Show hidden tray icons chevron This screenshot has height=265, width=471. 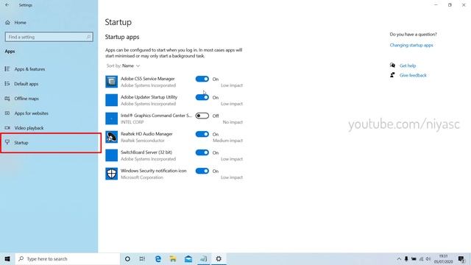tap(399, 258)
